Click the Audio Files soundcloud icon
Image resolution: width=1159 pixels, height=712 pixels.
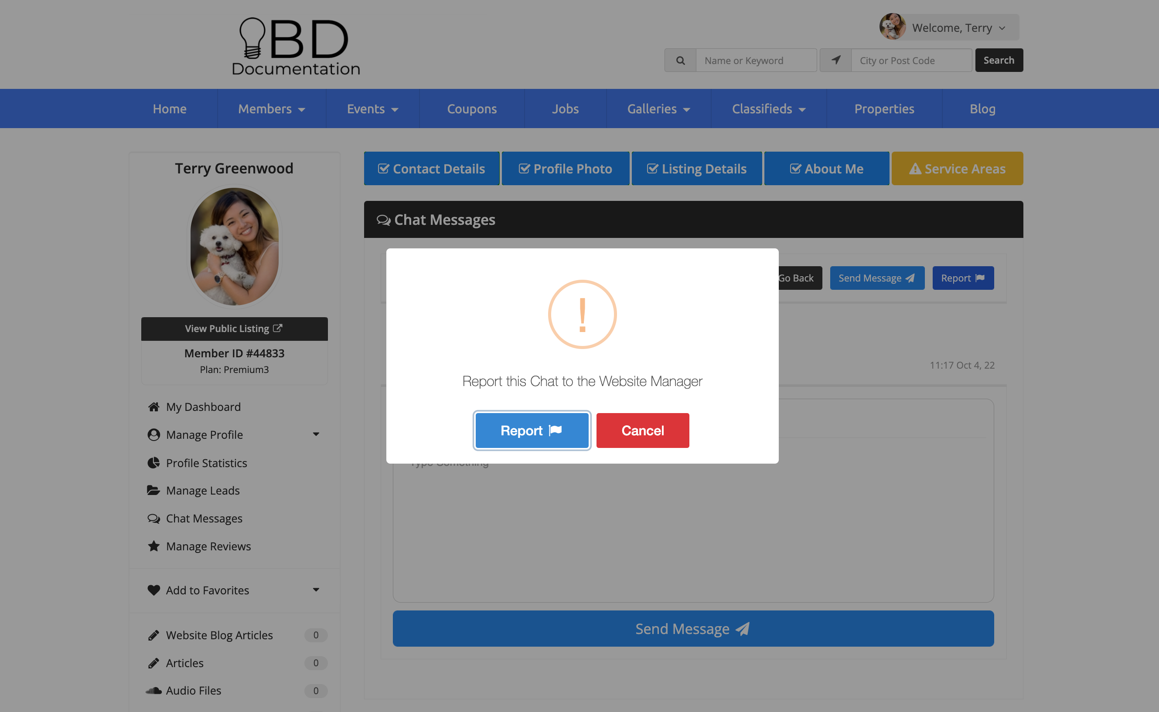(153, 690)
